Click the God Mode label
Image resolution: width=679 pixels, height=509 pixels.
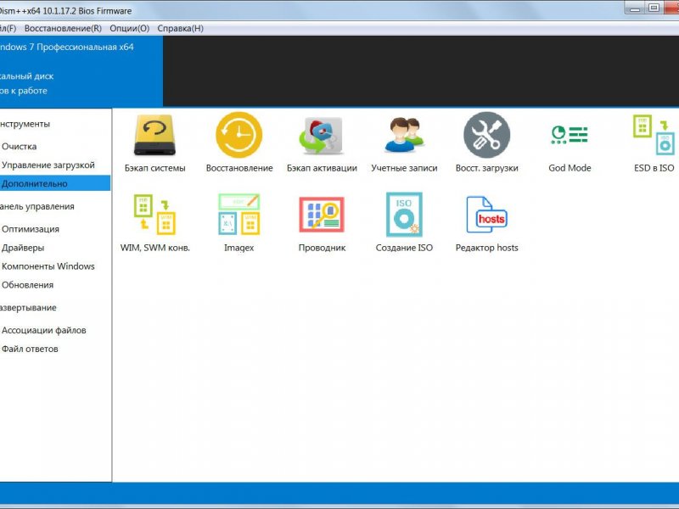(570, 168)
